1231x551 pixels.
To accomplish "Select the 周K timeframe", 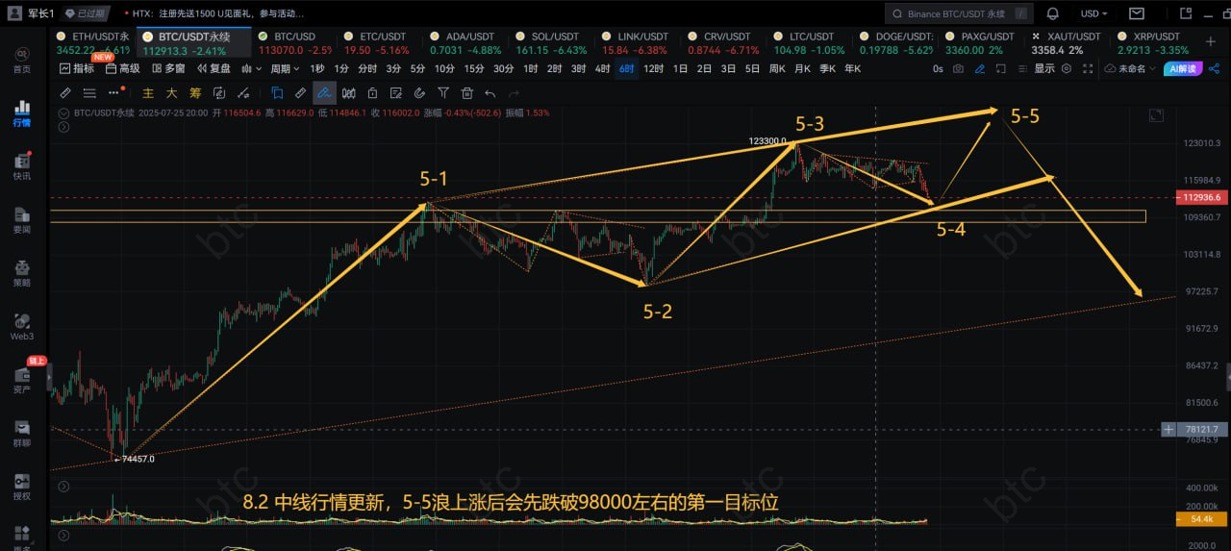I will (778, 69).
